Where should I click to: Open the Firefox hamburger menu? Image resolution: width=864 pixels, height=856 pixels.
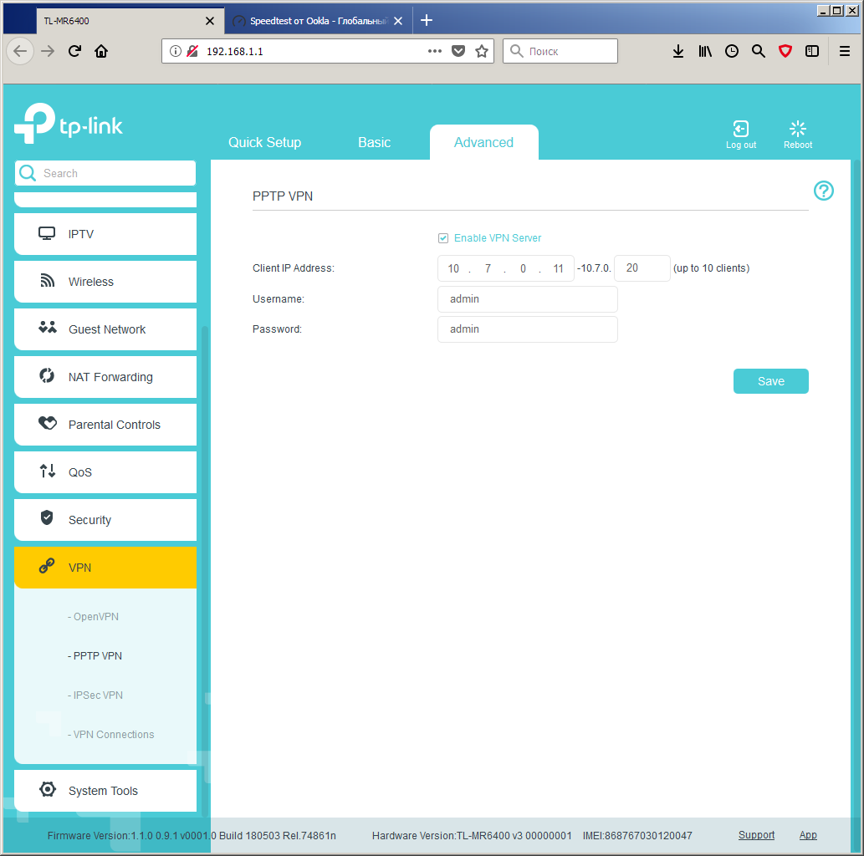[x=844, y=51]
